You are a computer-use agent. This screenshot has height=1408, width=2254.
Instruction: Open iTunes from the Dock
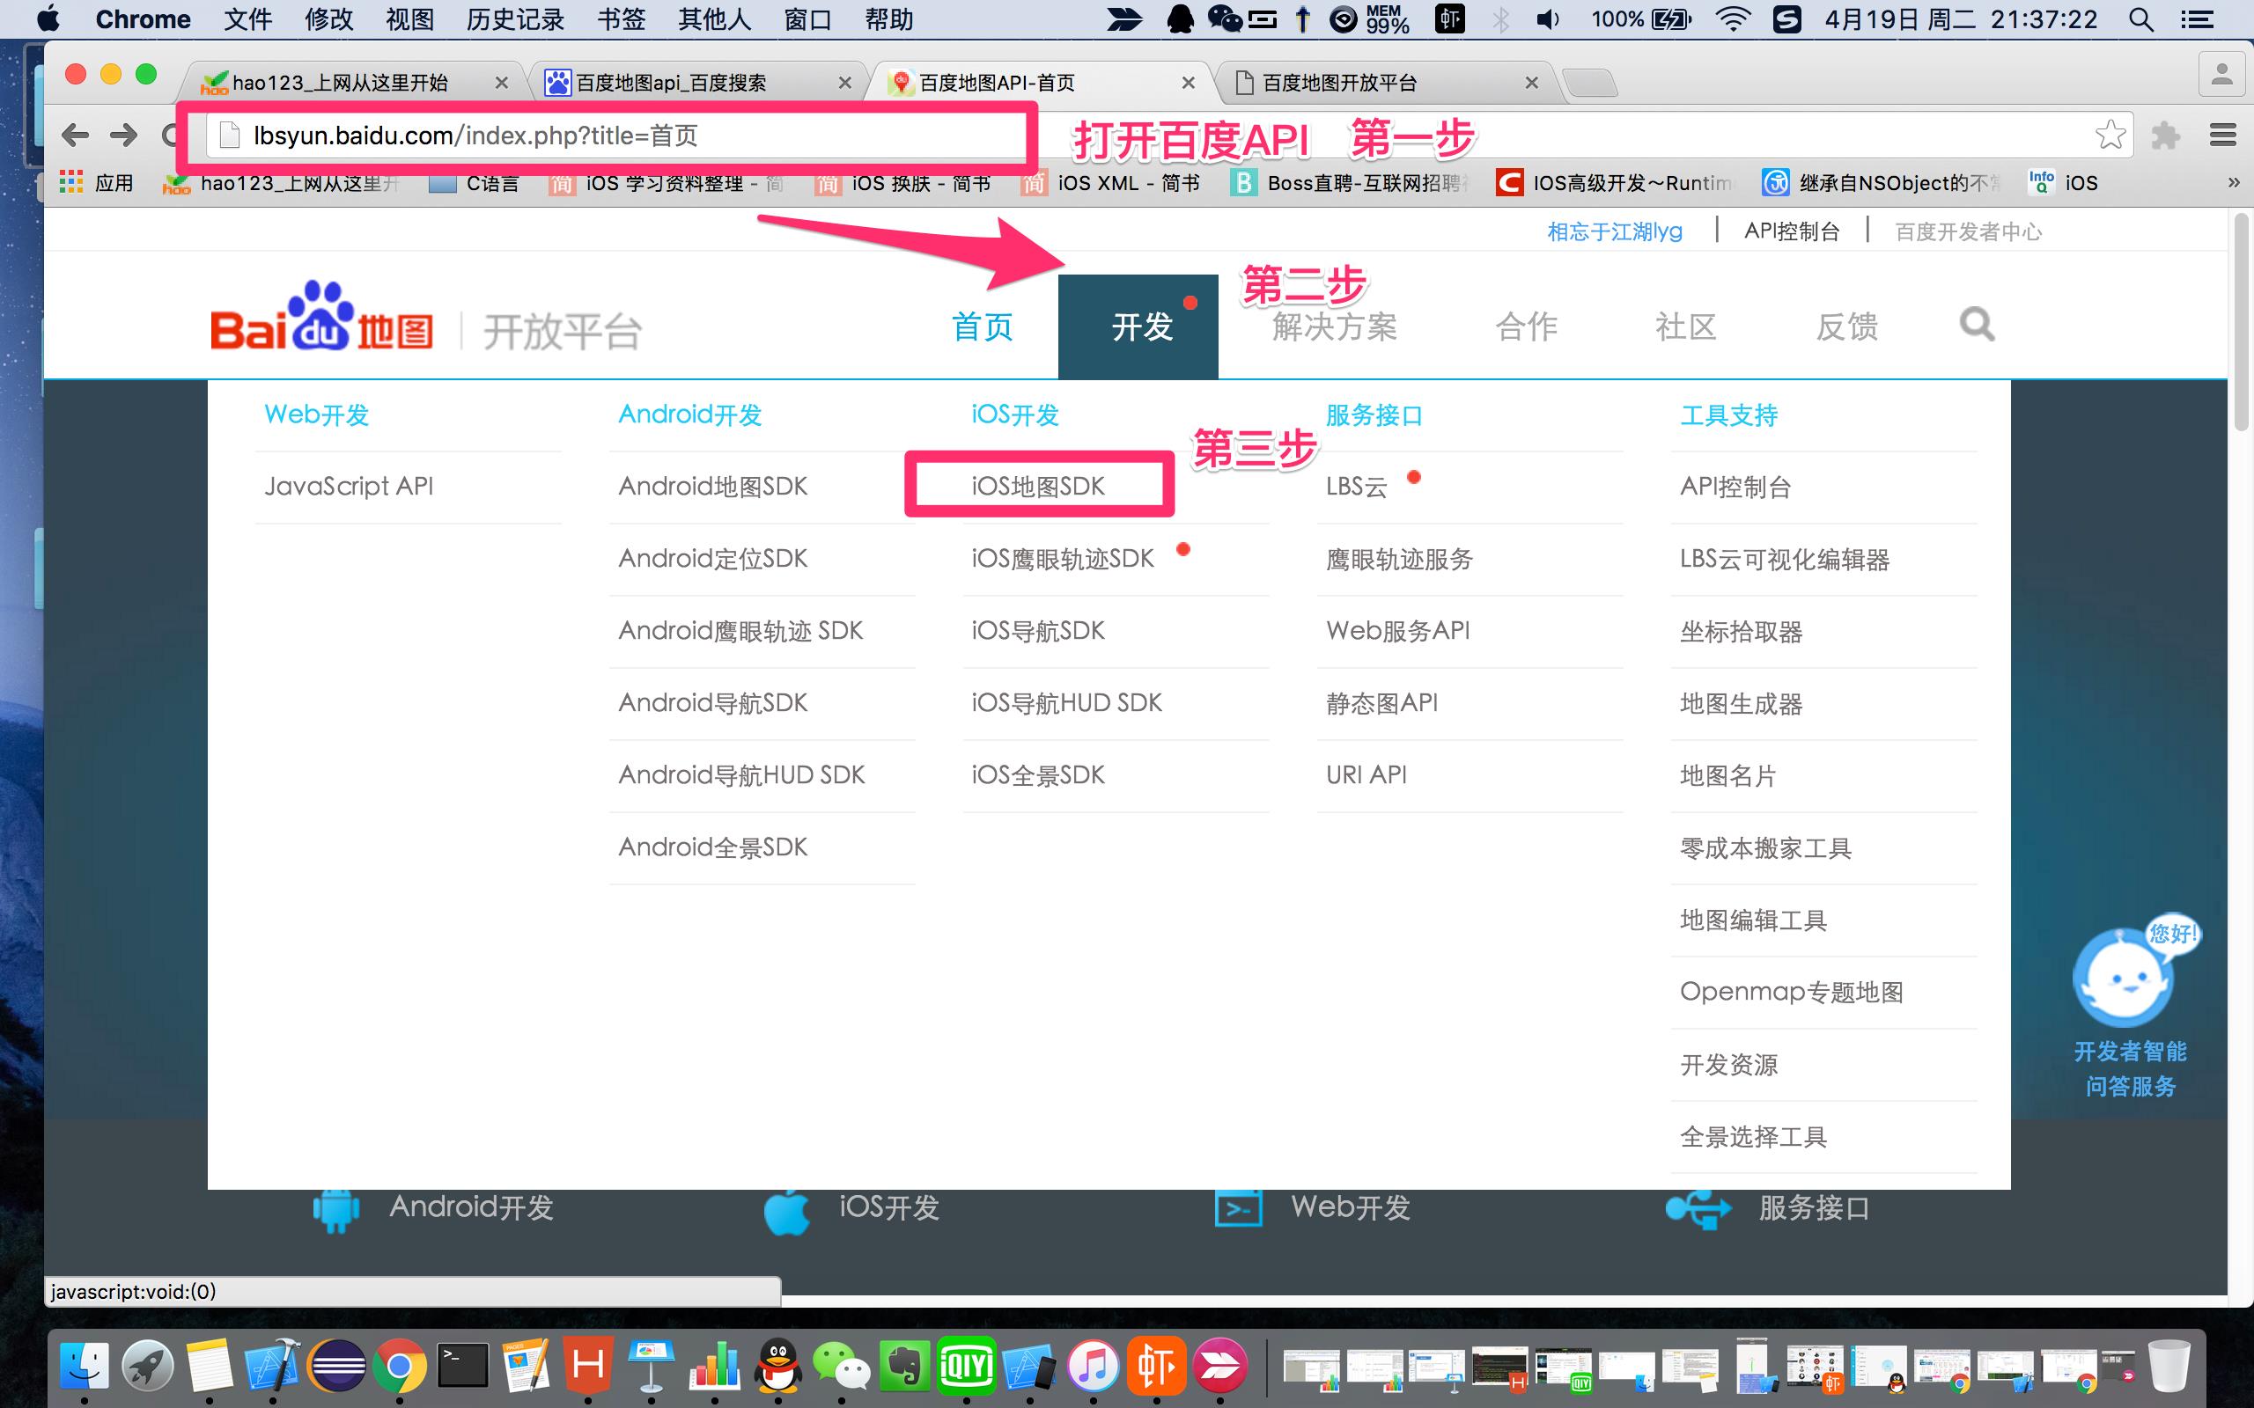pyautogui.click(x=1093, y=1367)
